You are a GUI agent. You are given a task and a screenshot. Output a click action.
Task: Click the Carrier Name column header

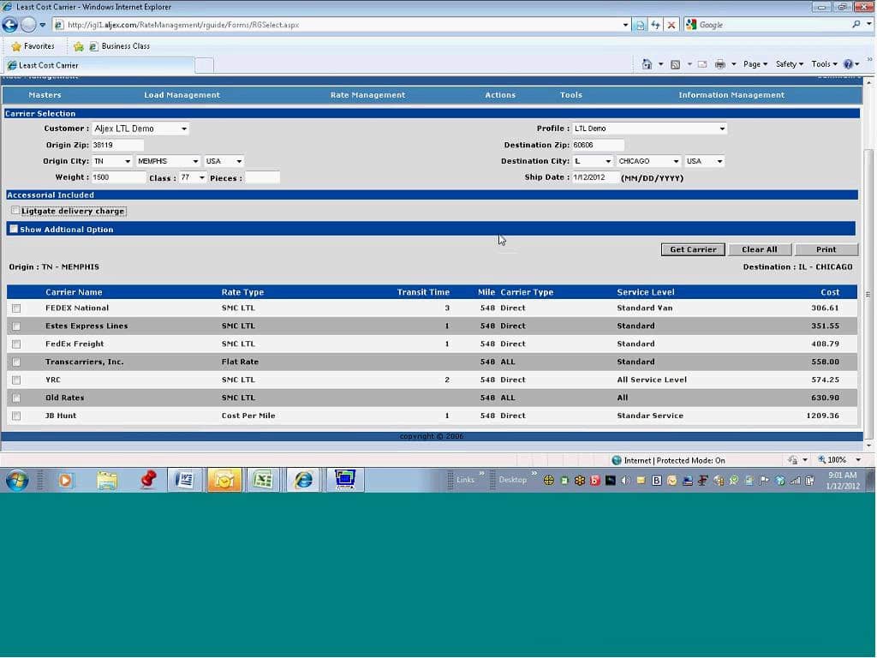tap(74, 292)
